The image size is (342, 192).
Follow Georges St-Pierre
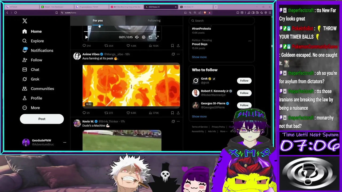(x=244, y=105)
